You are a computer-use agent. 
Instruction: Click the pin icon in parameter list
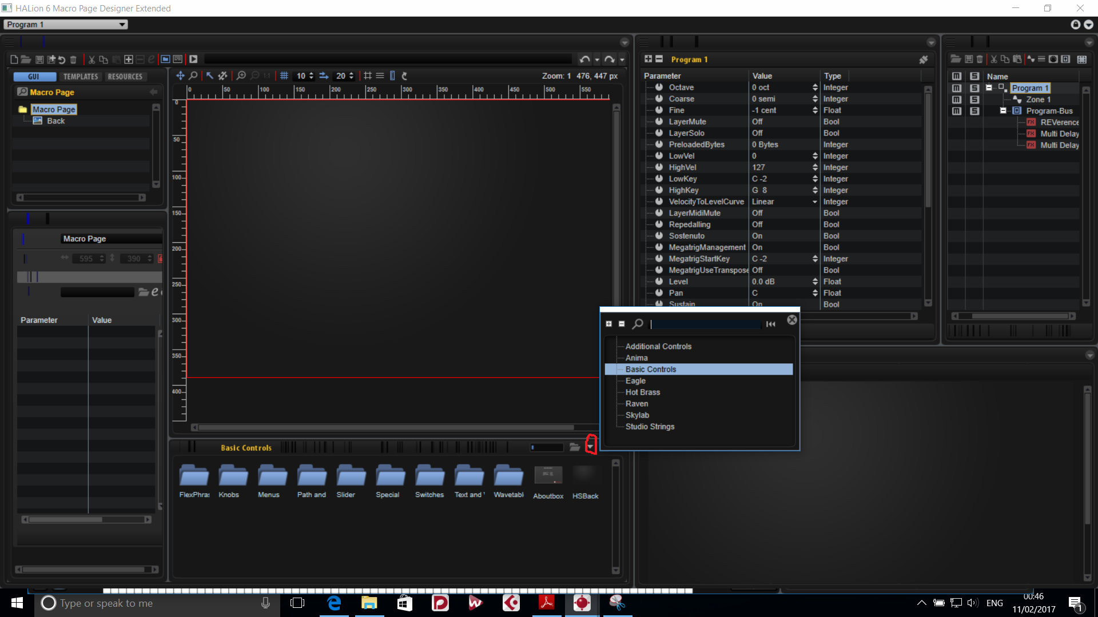(x=923, y=59)
